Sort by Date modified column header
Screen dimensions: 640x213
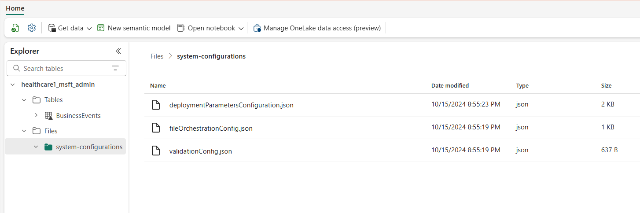[450, 86]
